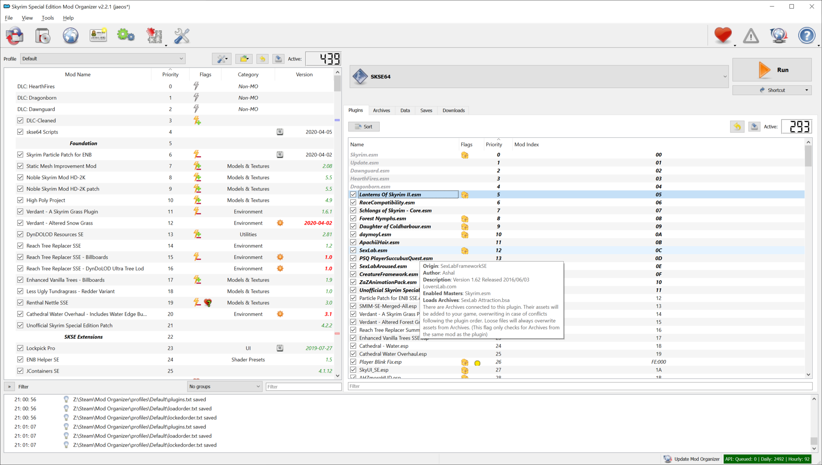Viewport: 822px width, 465px height.
Task: Uncheck the JContainers SE mod
Action: pyautogui.click(x=20, y=371)
